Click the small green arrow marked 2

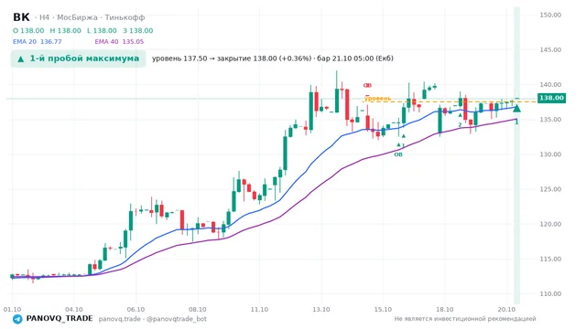460,115
